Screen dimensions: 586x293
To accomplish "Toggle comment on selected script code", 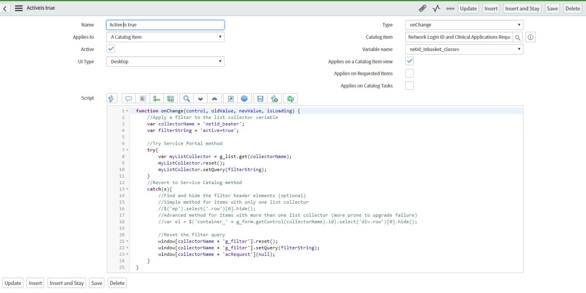I will click(x=129, y=99).
